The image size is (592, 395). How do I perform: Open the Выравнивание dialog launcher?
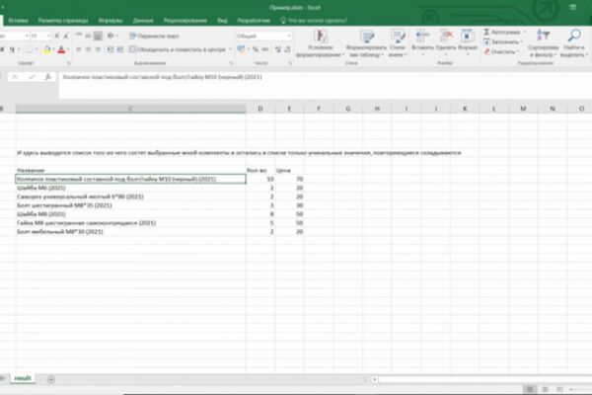coord(231,63)
